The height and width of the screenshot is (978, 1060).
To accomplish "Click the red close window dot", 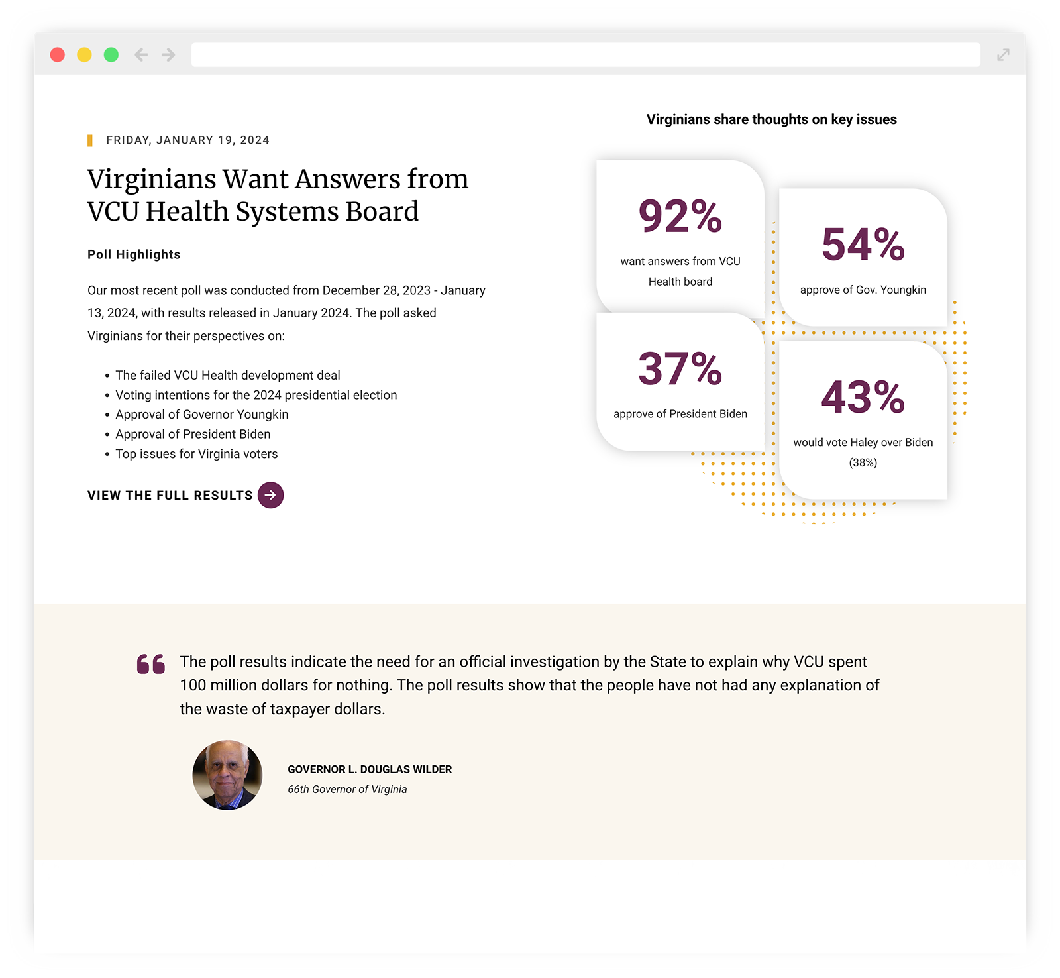I will [x=58, y=54].
